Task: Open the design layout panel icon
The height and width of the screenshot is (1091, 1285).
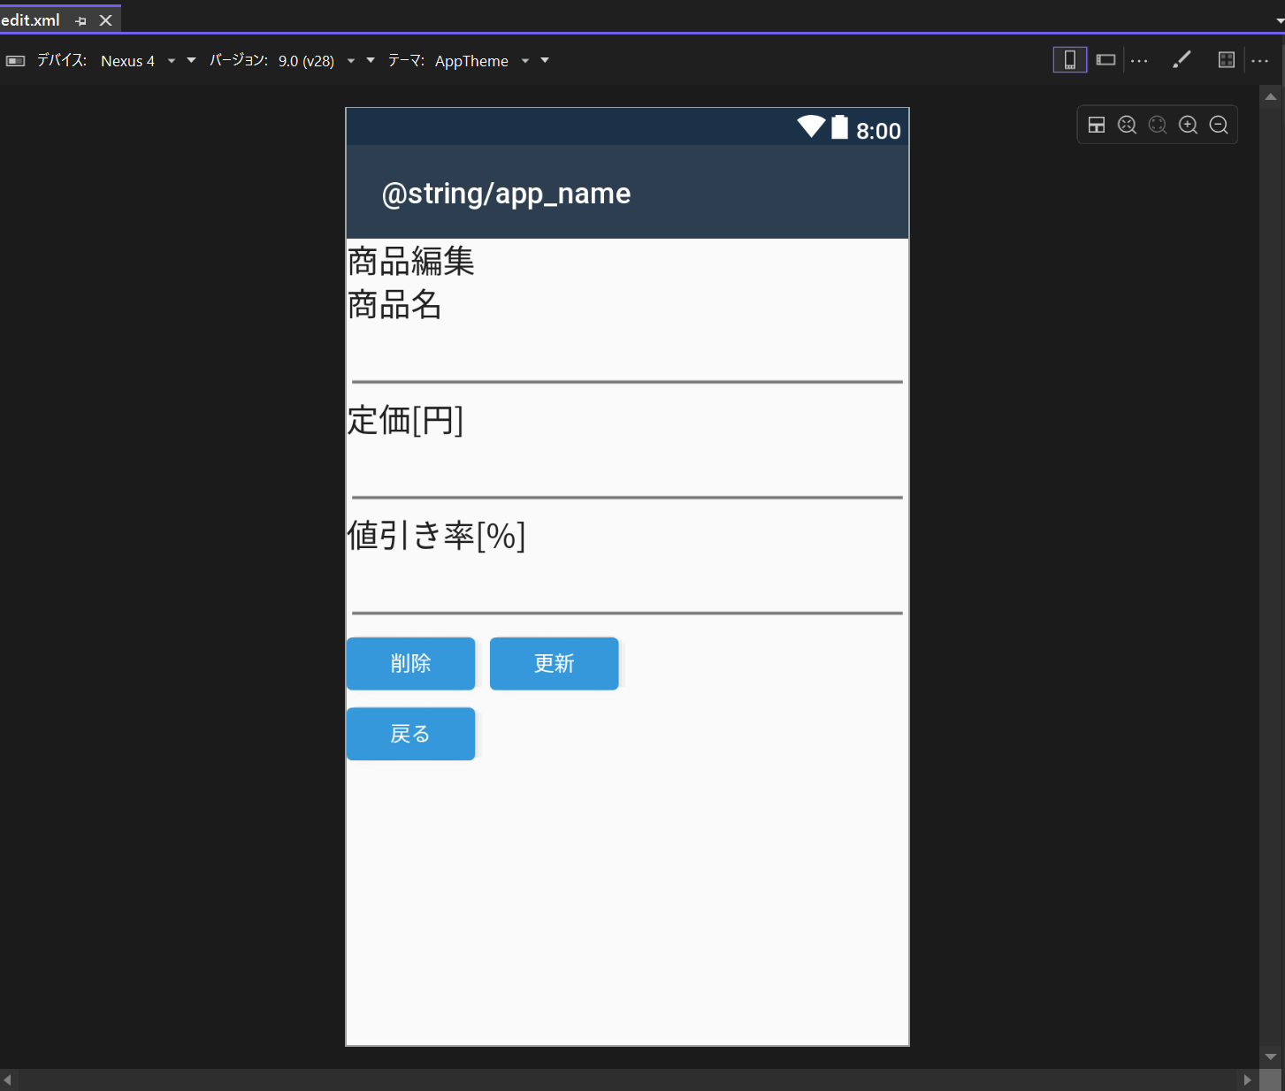Action: pos(1097,125)
